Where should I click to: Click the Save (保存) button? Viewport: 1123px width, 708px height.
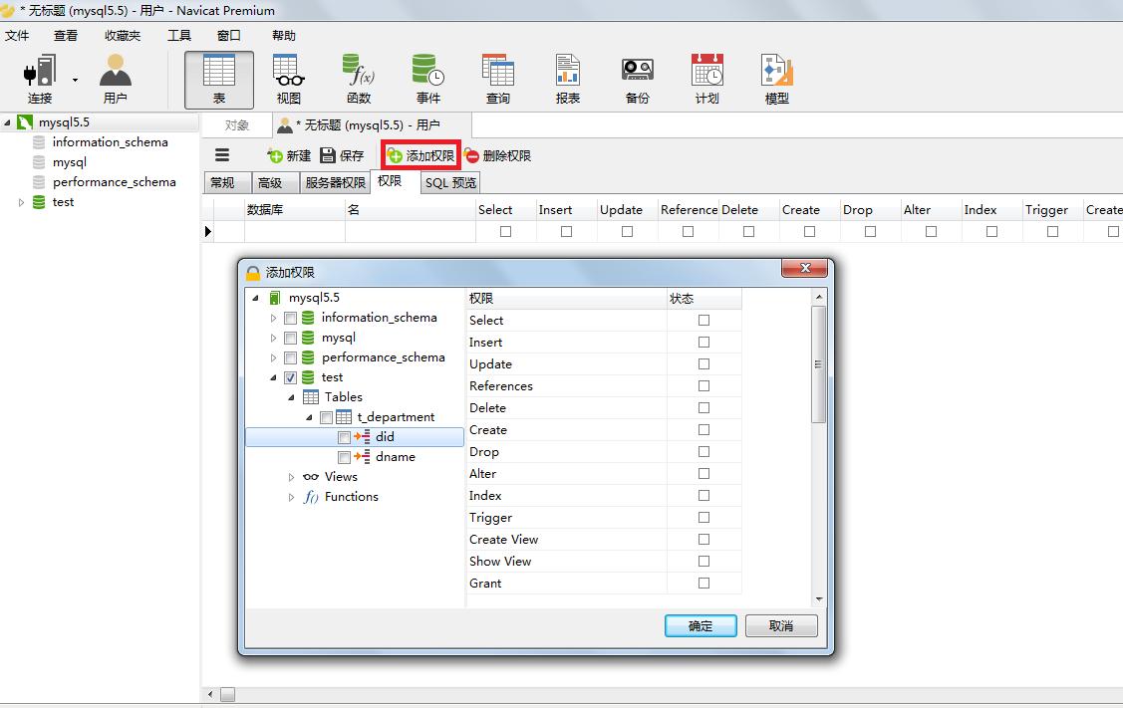(342, 155)
